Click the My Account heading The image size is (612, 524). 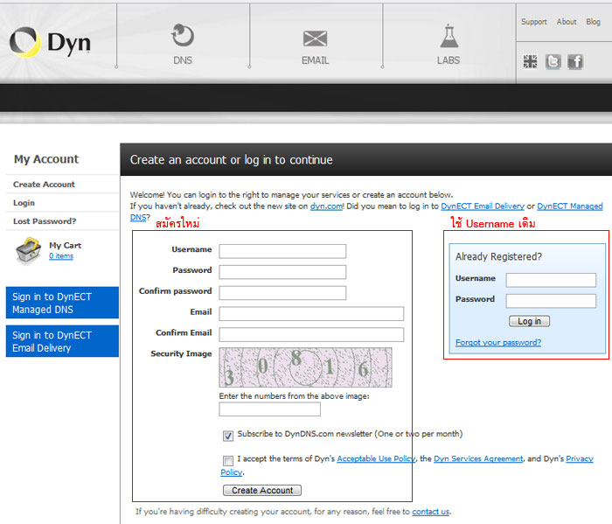(46, 159)
